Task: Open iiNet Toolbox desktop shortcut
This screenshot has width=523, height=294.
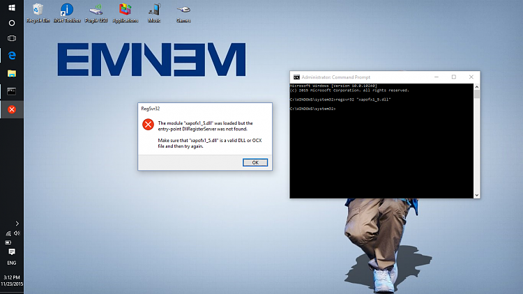Action: point(67,13)
